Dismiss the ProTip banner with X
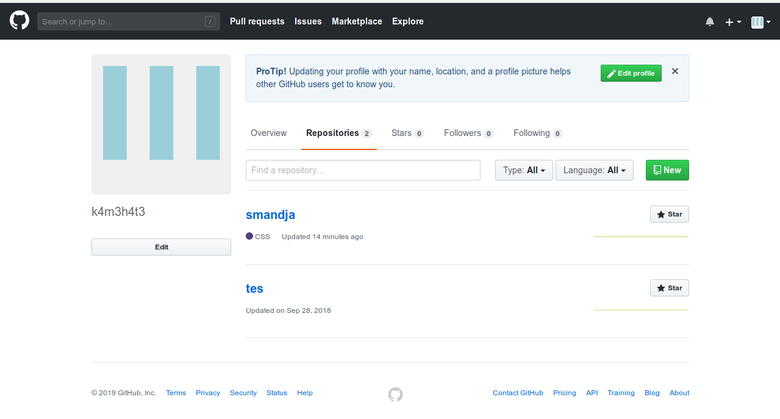 tap(675, 71)
